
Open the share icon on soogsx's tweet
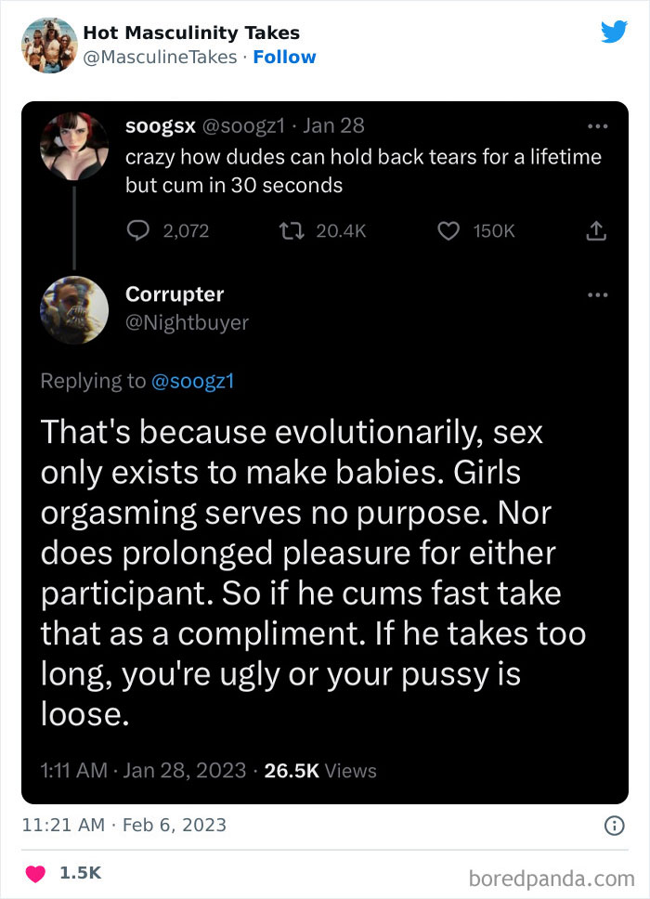597,231
